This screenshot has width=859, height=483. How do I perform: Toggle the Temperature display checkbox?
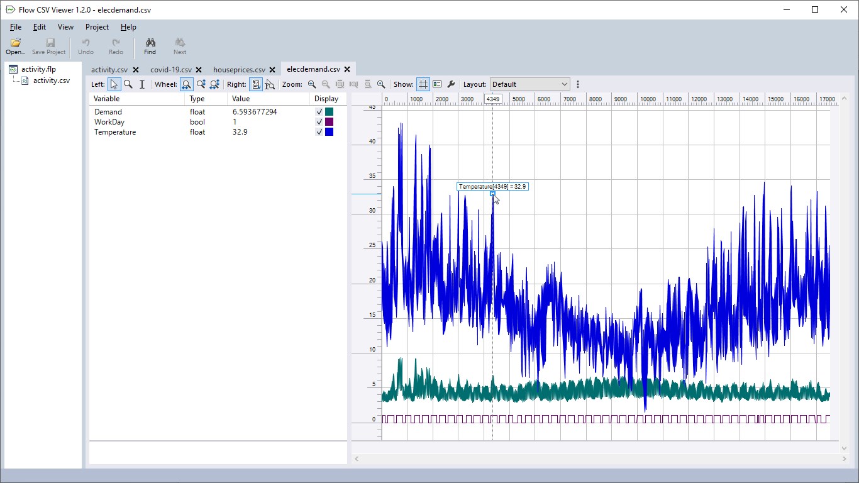(x=319, y=132)
